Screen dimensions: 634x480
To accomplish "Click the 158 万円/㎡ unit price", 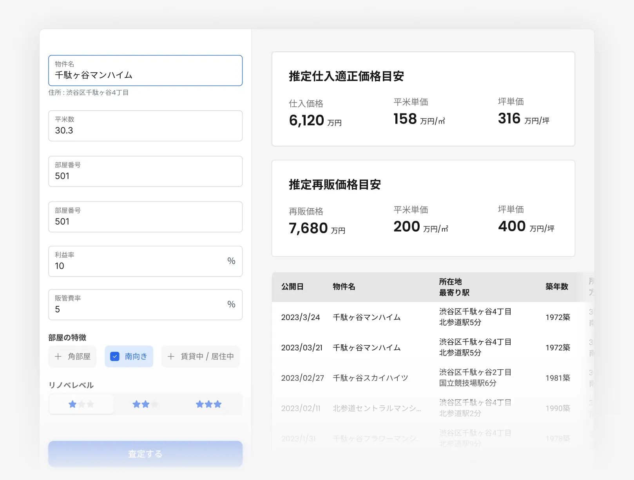I will click(x=419, y=119).
